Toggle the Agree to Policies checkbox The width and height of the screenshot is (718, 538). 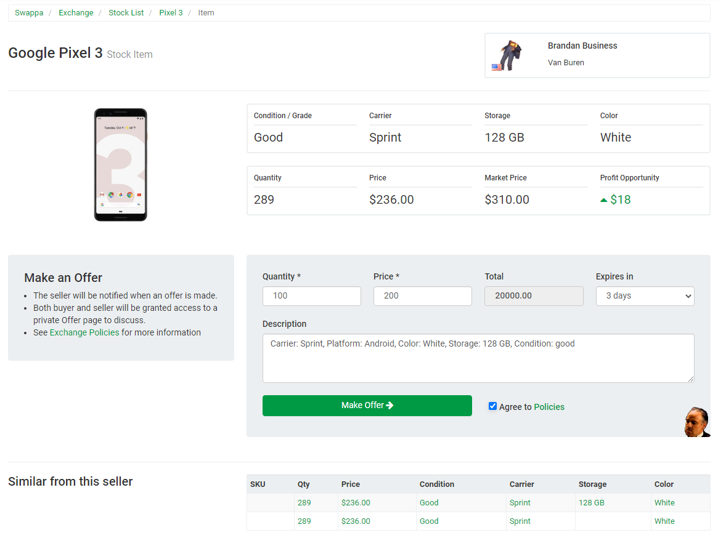tap(492, 406)
